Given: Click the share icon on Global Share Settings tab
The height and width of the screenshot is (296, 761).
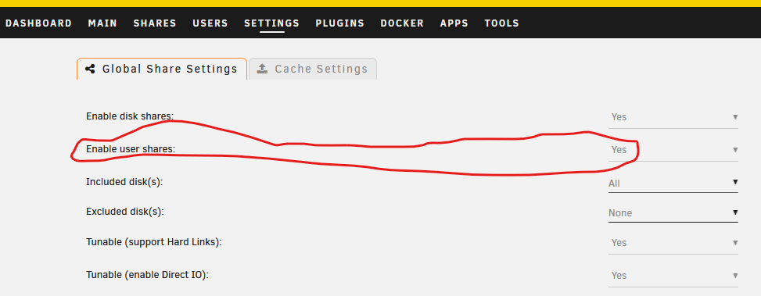Looking at the screenshot, I should click(90, 69).
